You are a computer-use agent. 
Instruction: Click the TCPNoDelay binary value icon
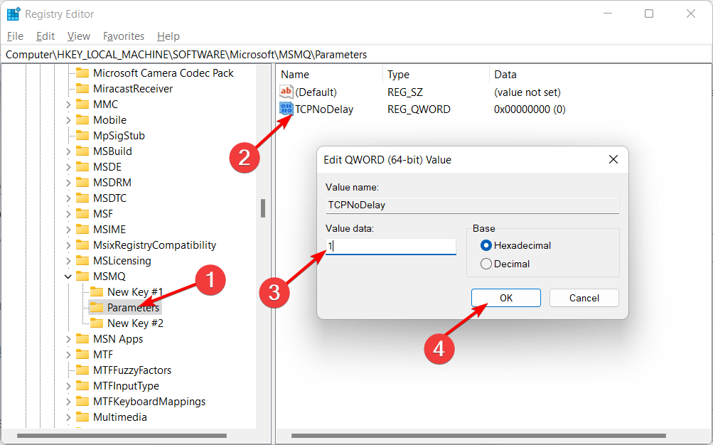[286, 109]
